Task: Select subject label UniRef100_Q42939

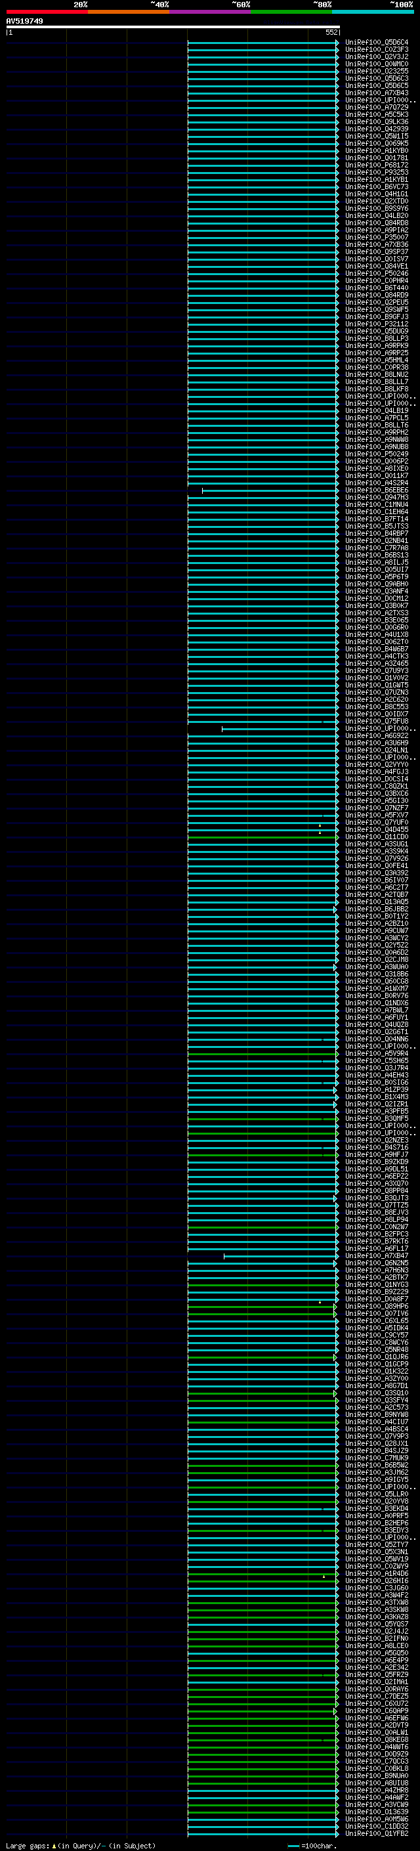Action: pyautogui.click(x=376, y=129)
